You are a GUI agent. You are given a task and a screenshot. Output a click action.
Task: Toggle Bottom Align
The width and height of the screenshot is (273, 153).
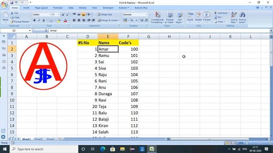(x=84, y=14)
